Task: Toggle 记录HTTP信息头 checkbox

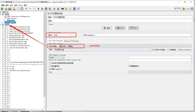Action: 154,50
